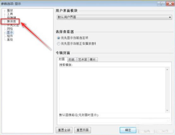The height and width of the screenshot is (135, 175).
Task: Click the search template scrollbar down arrow
Action: [x=167, y=110]
